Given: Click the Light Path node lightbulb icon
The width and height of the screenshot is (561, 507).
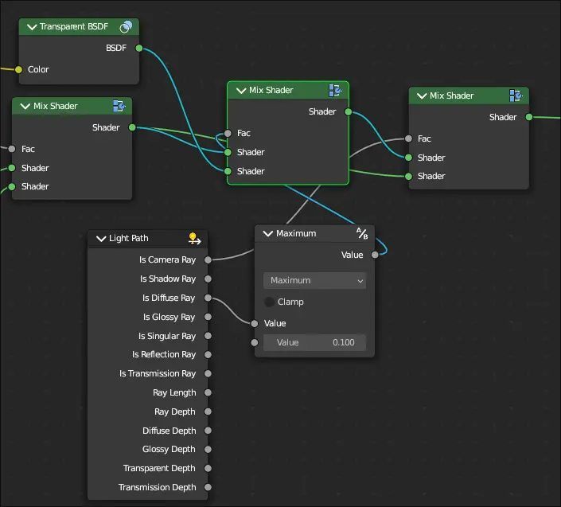Looking at the screenshot, I should (x=193, y=238).
